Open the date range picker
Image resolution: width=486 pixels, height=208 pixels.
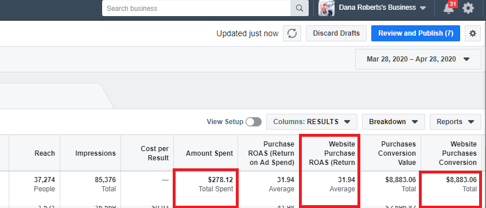click(x=418, y=59)
